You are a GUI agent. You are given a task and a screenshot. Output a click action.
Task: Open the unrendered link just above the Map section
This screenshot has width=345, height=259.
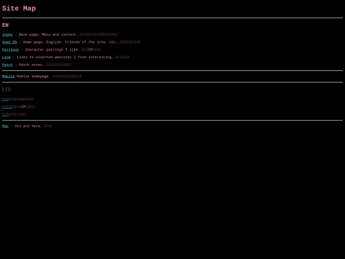[5, 114]
